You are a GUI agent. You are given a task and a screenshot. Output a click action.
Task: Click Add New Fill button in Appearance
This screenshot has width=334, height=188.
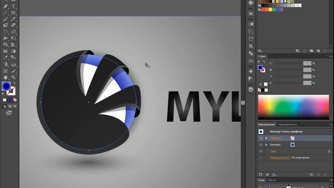pyautogui.click(x=268, y=174)
